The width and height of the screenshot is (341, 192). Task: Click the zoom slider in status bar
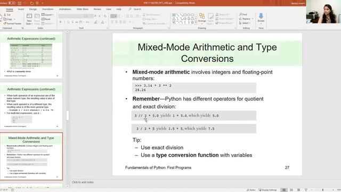click(x=323, y=190)
